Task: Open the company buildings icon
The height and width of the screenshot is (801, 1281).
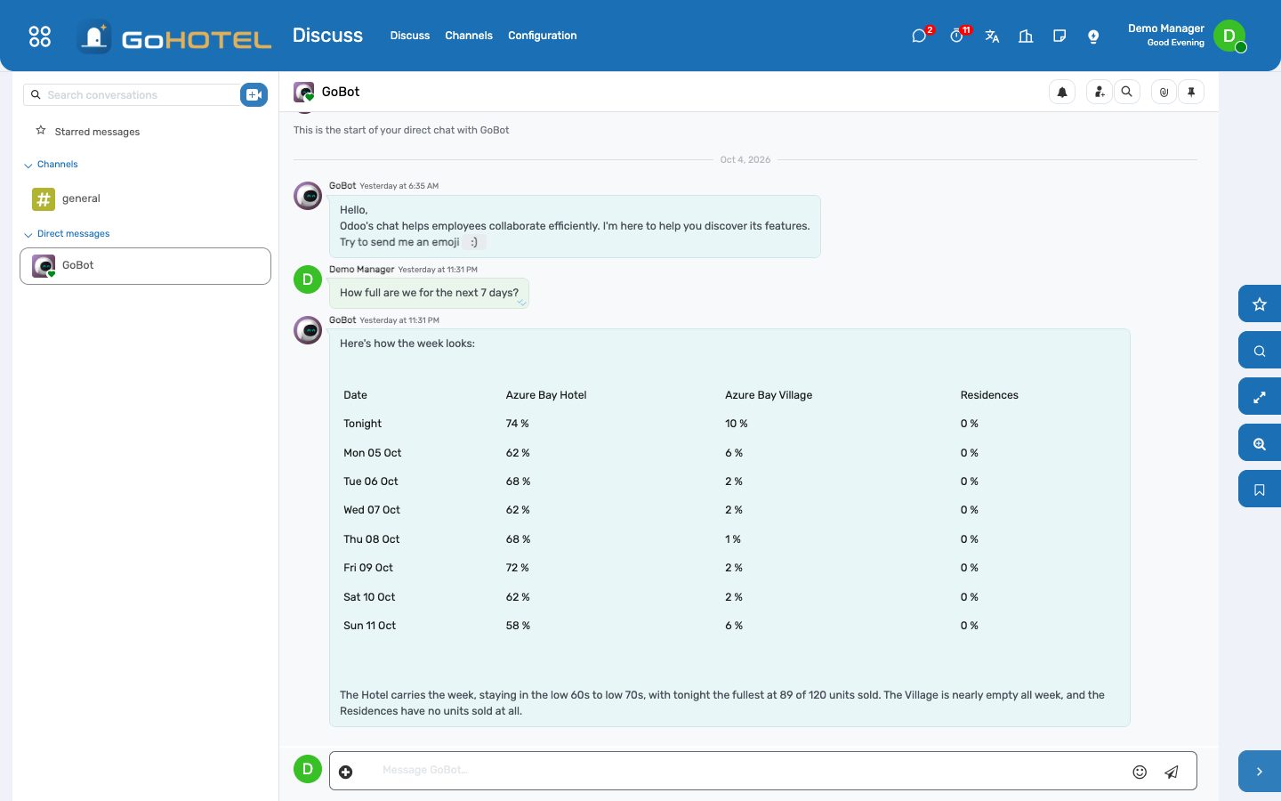Action: tap(1026, 36)
